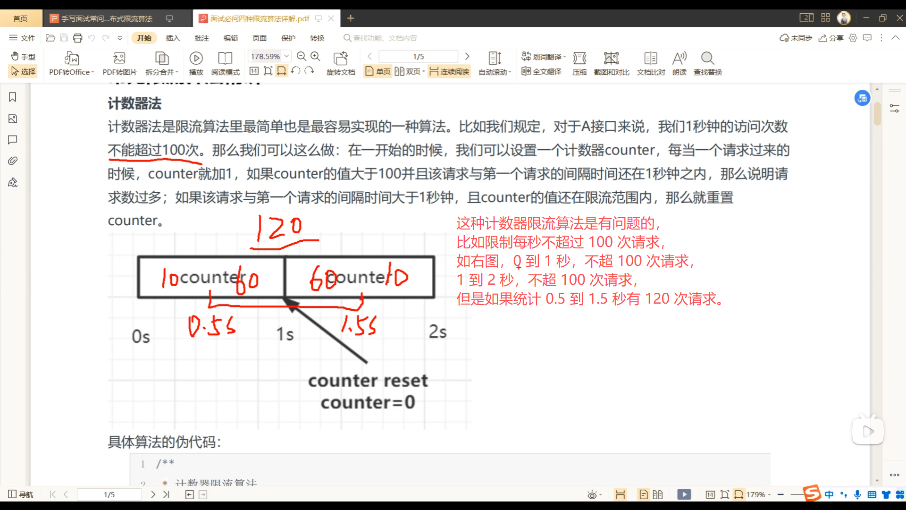Click the 压缩 compress icon
Image resolution: width=906 pixels, height=510 pixels.
pos(579,59)
